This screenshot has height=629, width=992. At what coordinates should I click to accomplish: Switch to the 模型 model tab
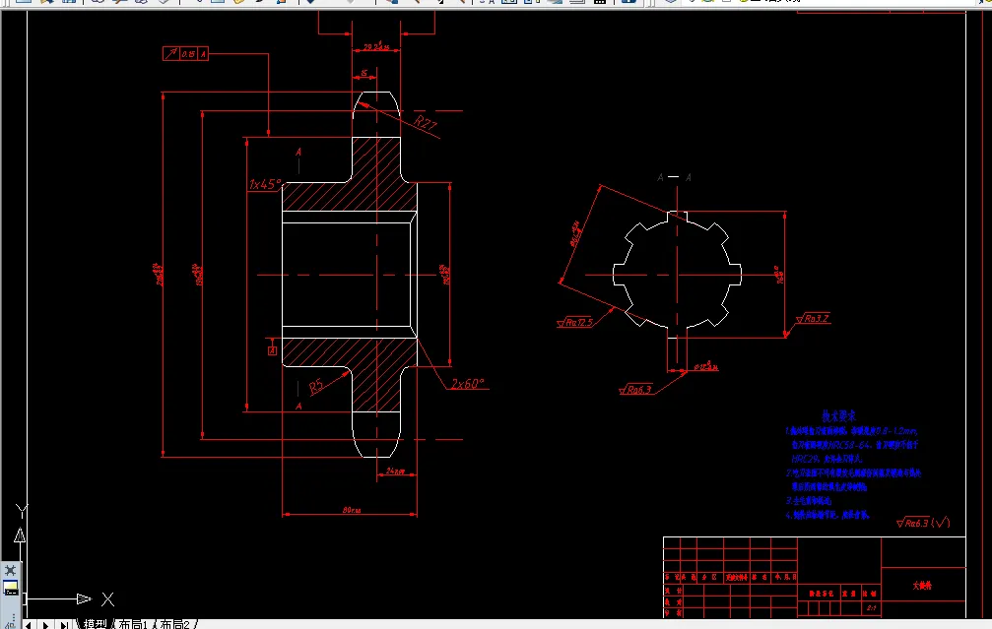[x=95, y=624]
